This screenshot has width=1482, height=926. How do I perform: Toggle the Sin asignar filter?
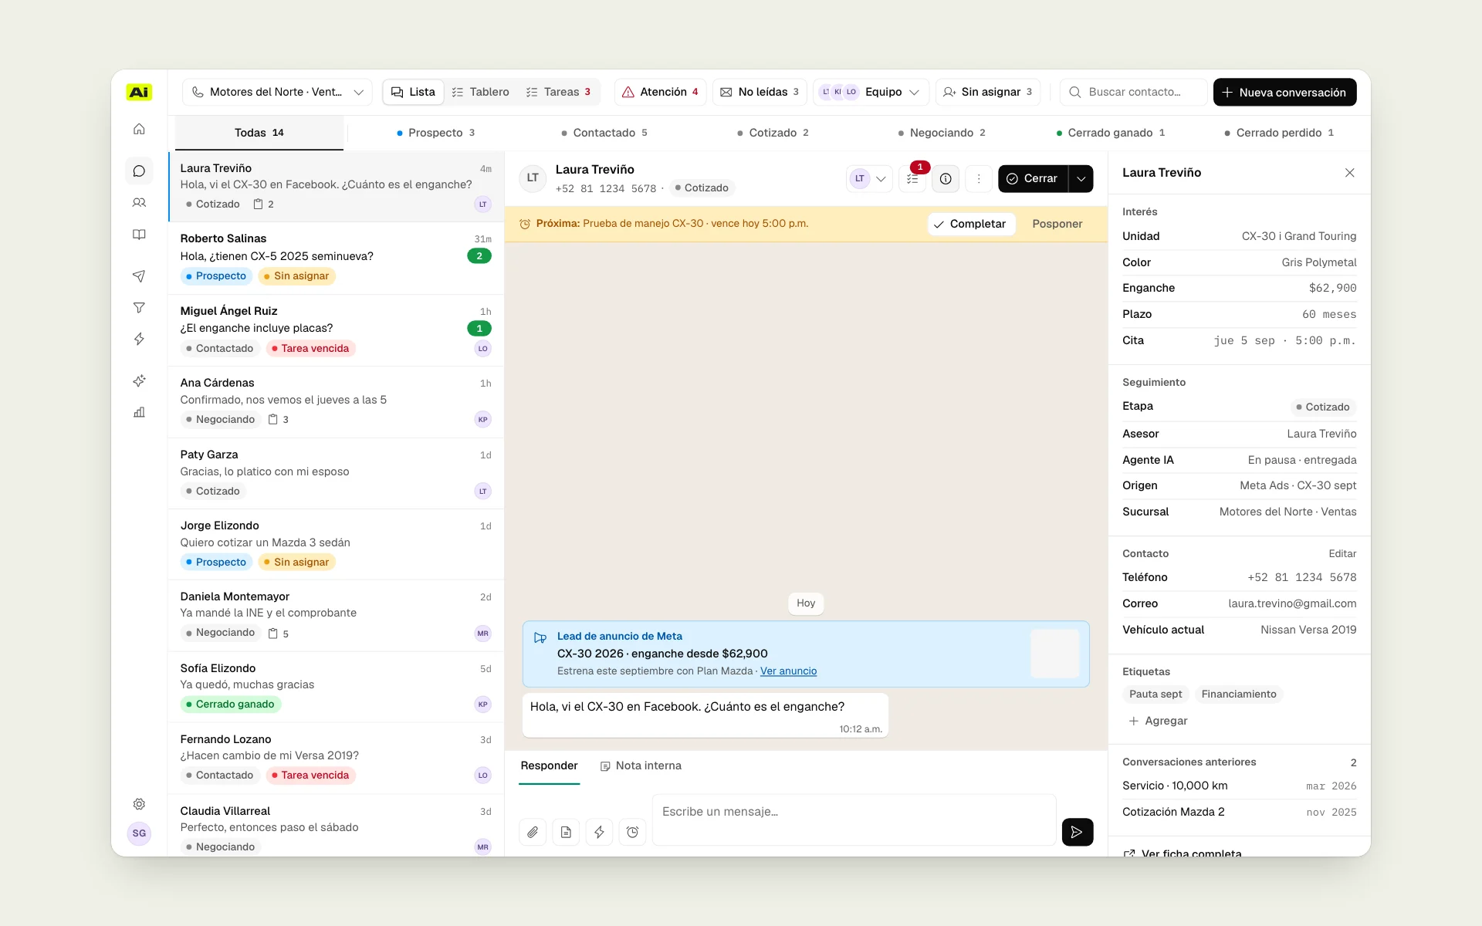pos(988,92)
